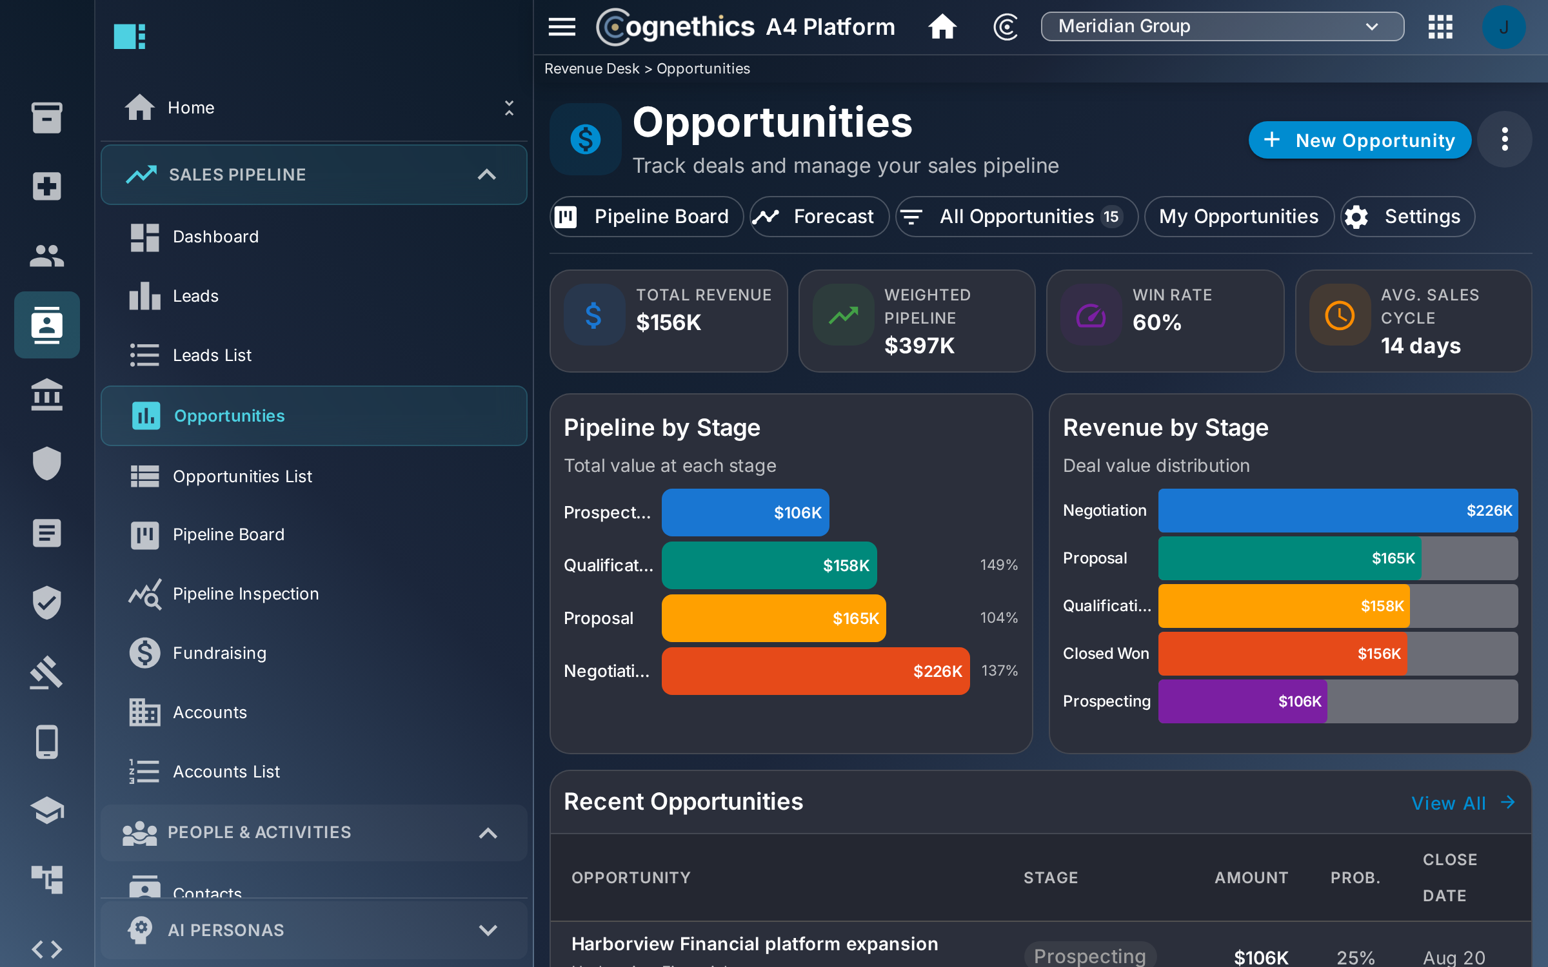This screenshot has height=967, width=1548.
Task: Click the hierarchy tree rail icon
Action: [47, 879]
